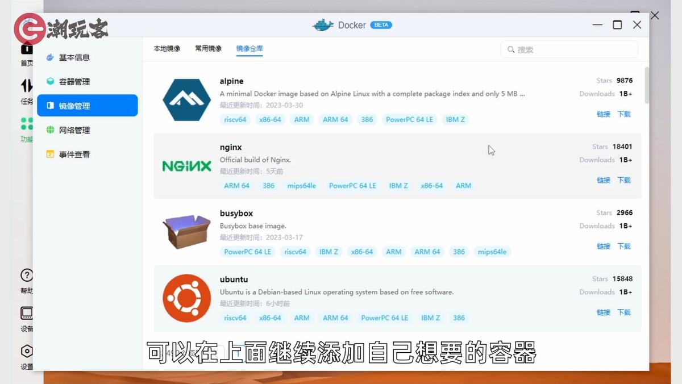
Task: Download the alpine image via its 下载 link
Action: [624, 114]
